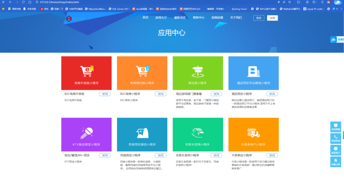Screen dimensions: 344x179
Task: Click the blue cloud-drive floating widget icon
Action: 334,40
